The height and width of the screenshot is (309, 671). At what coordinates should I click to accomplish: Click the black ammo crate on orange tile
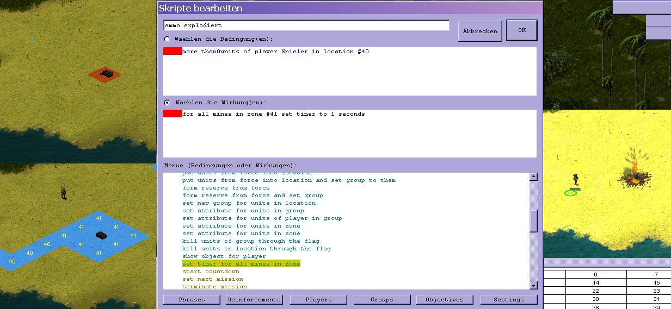107,73
